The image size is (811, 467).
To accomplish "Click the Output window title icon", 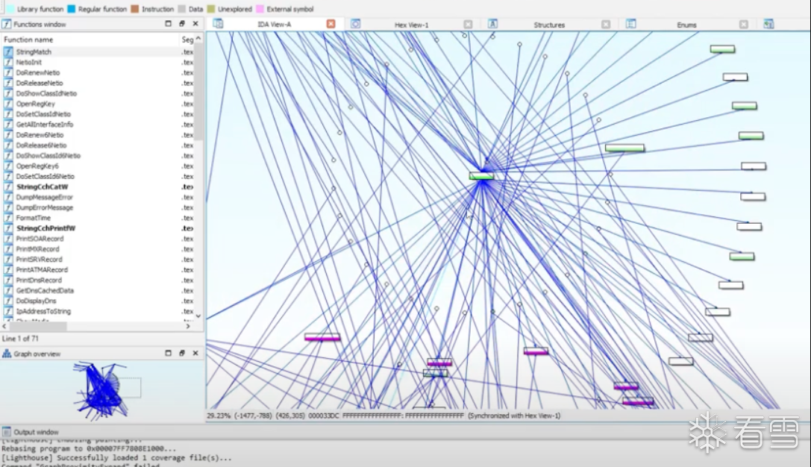I will [x=6, y=432].
